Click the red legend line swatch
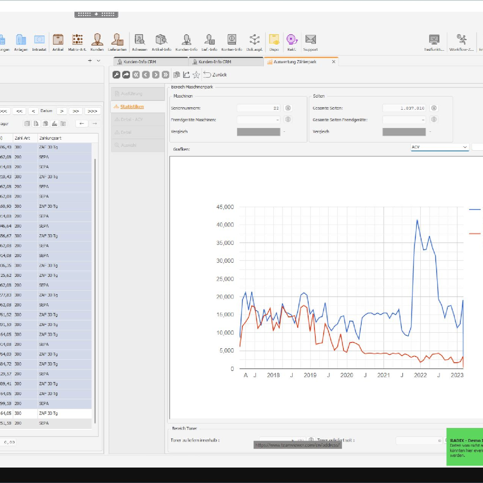 tap(475, 233)
